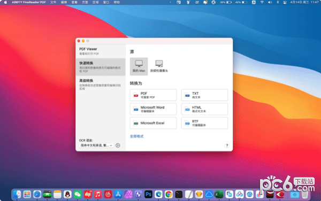The height and width of the screenshot is (201, 321).
Task: Open Sketch from the Dock
Action: coord(199,194)
